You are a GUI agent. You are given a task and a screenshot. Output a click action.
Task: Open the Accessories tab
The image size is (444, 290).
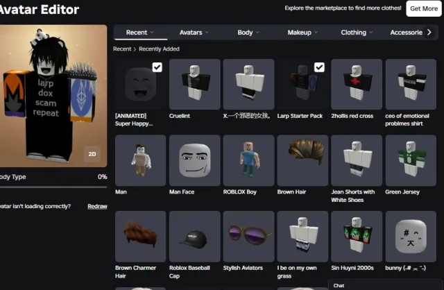[x=406, y=33]
